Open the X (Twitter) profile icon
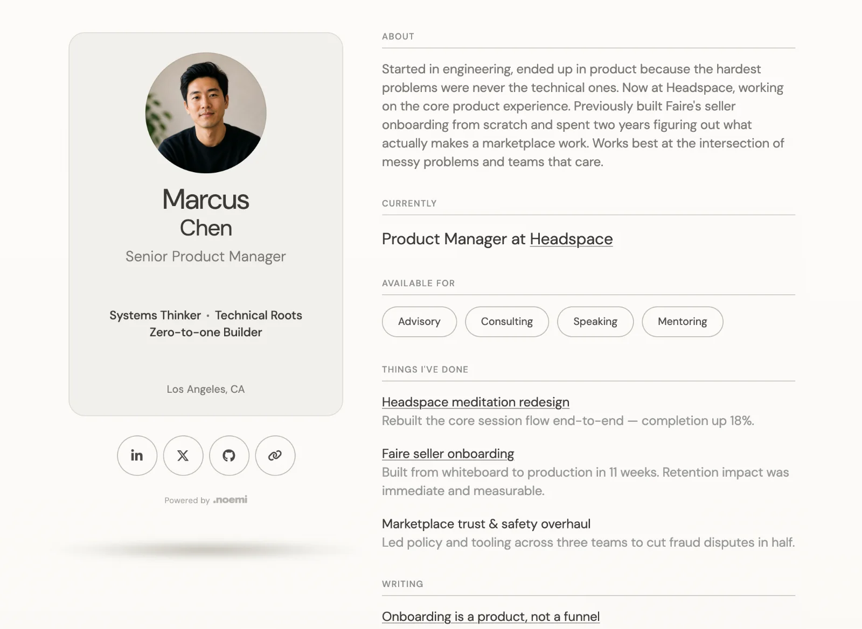The image size is (862, 629). pyautogui.click(x=183, y=455)
